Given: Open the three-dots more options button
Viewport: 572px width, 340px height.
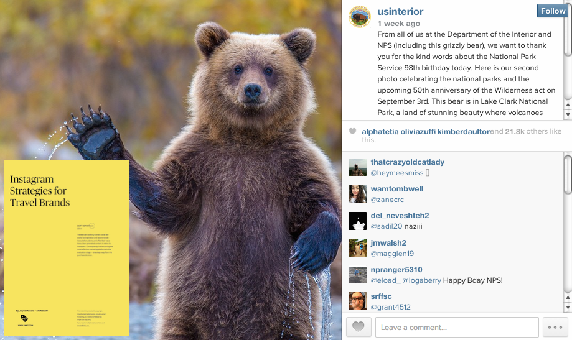Looking at the screenshot, I should click(555, 327).
